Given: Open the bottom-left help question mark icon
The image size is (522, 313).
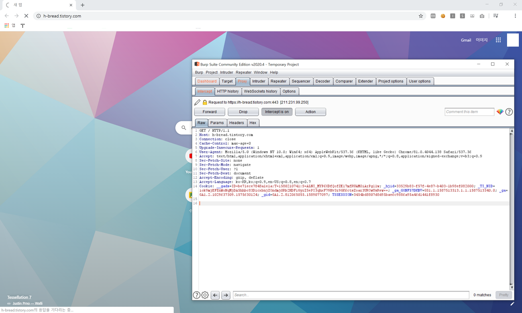Looking at the screenshot, I should pyautogui.click(x=197, y=295).
